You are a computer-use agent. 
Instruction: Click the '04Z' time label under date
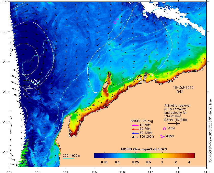180,92
